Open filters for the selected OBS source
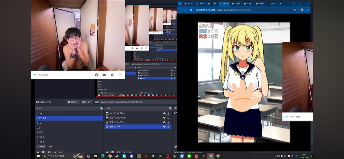This screenshot has height=159, width=344. (86, 102)
